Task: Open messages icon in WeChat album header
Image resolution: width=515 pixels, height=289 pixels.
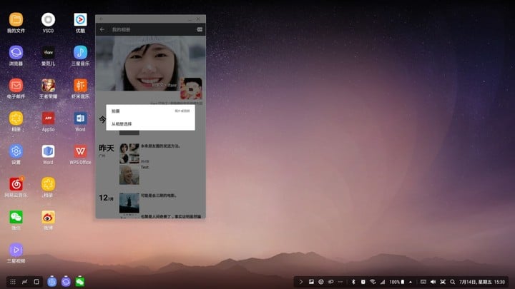Action: click(x=200, y=29)
